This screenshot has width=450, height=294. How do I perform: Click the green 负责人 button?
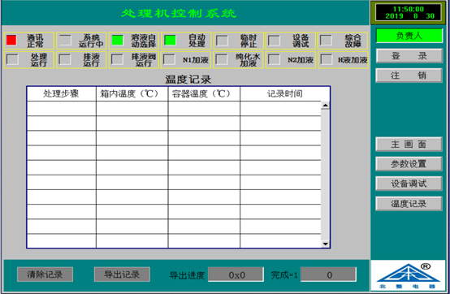click(409, 36)
